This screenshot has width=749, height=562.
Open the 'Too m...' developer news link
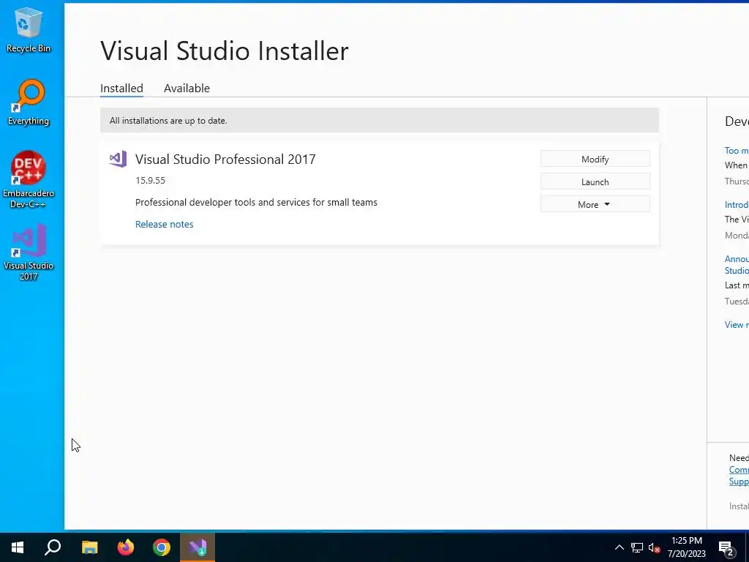(737, 151)
